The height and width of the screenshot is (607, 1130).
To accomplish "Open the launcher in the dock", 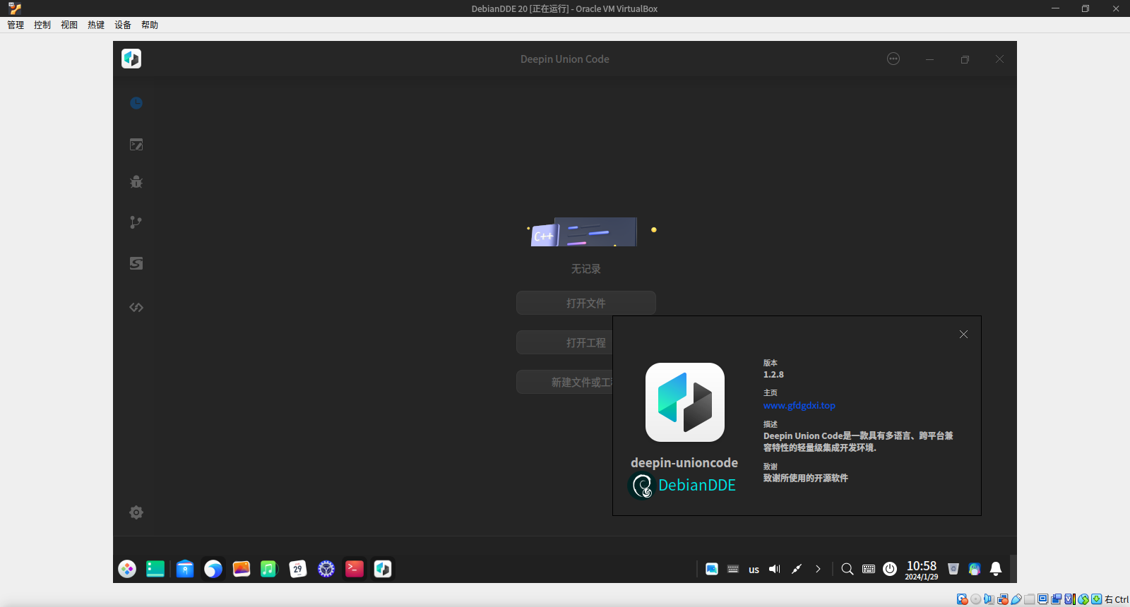I will [127, 569].
